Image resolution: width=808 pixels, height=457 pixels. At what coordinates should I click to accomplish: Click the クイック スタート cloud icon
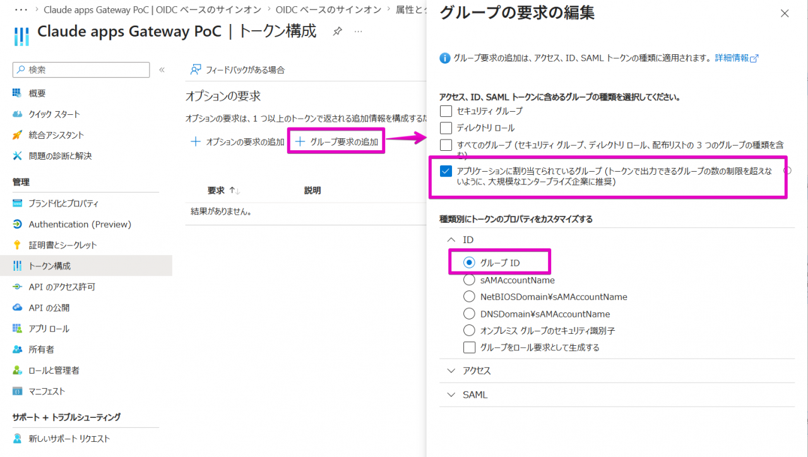(17, 114)
